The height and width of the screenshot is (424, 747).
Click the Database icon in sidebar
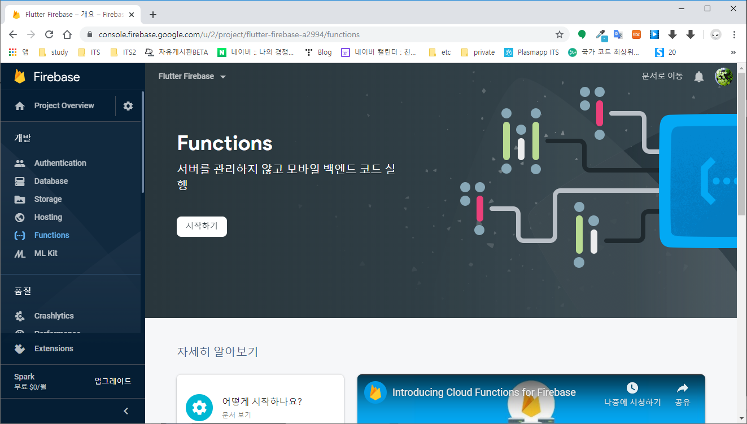click(20, 181)
